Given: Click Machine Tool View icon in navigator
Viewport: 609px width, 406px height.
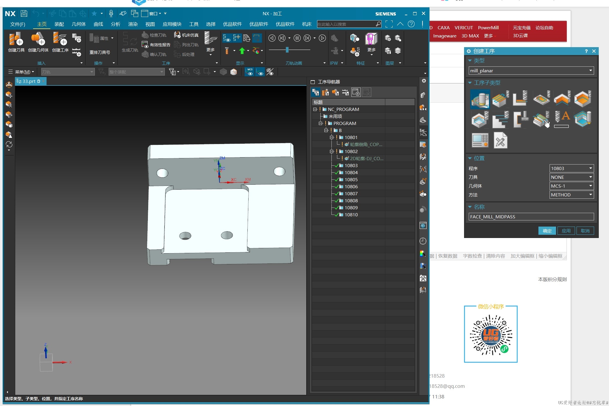Looking at the screenshot, I should tap(326, 92).
